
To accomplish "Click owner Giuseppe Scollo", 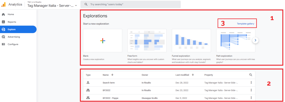I will [x=149, y=98].
